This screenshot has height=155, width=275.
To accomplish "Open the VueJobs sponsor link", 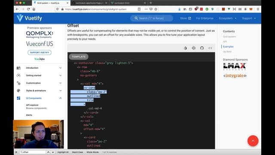I will tap(40, 59).
